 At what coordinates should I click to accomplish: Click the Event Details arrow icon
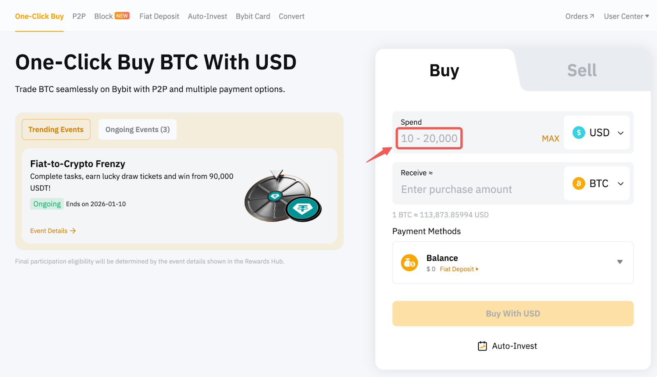73,231
